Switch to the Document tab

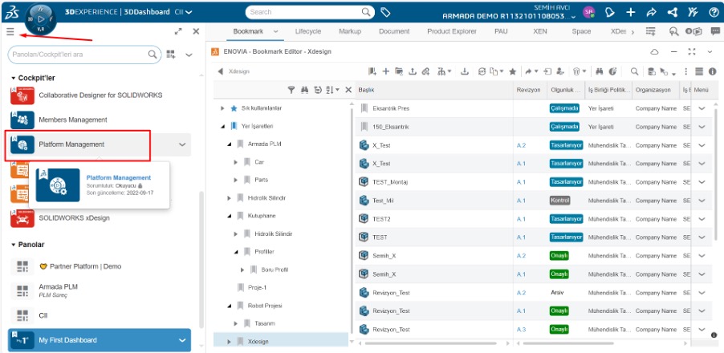[394, 31]
